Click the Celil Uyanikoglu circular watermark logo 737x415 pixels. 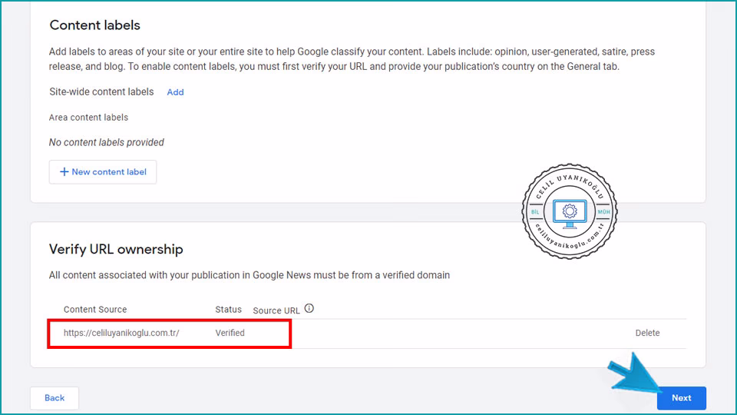point(570,211)
